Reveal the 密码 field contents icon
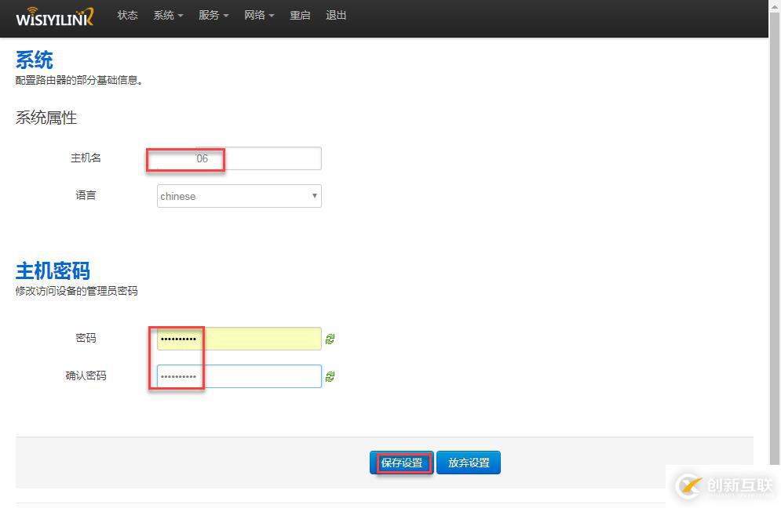 (330, 339)
